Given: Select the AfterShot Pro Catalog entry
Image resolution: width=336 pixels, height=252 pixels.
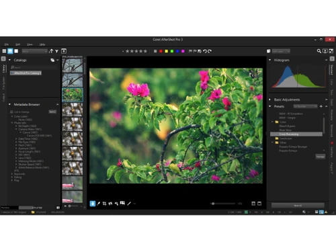Looking at the screenshot, I should [26, 73].
